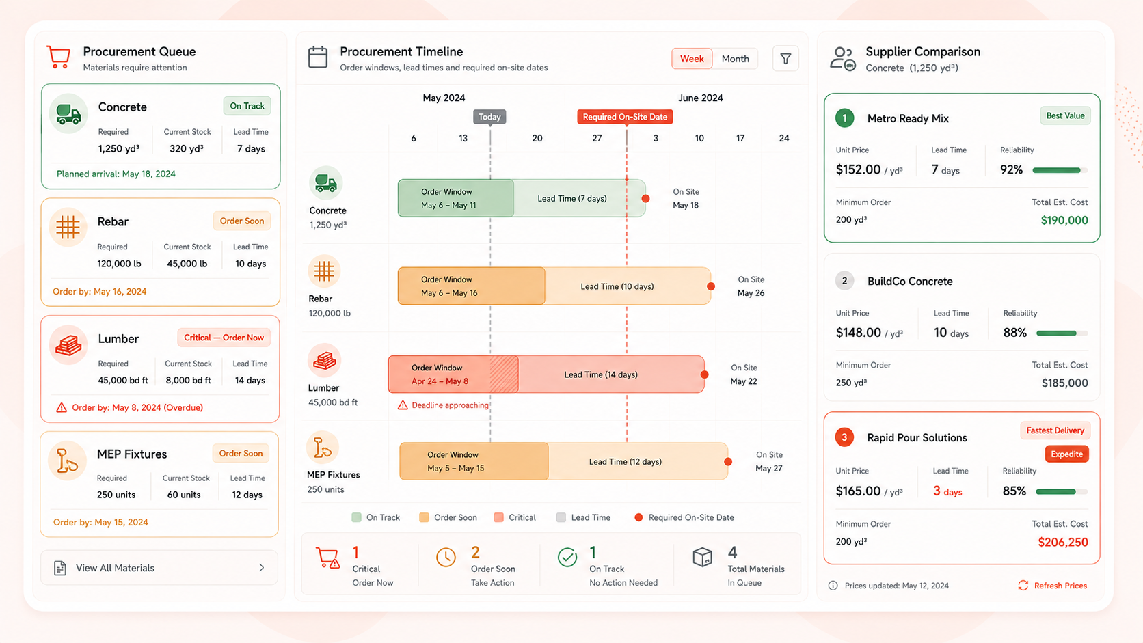Click the Order Soon clock icon in summary

446,558
